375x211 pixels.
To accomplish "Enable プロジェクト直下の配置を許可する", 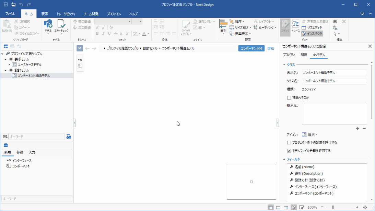I will (289, 142).
